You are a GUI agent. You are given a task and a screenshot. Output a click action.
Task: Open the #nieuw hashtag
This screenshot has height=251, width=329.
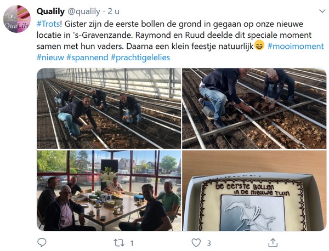tap(50, 57)
